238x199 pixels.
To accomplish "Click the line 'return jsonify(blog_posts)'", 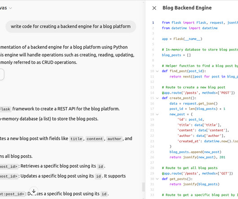I will coord(194,184).
